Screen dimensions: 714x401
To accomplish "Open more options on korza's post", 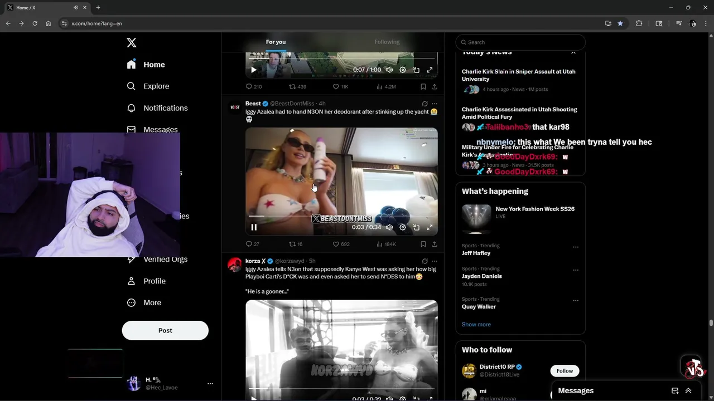I will (x=435, y=261).
